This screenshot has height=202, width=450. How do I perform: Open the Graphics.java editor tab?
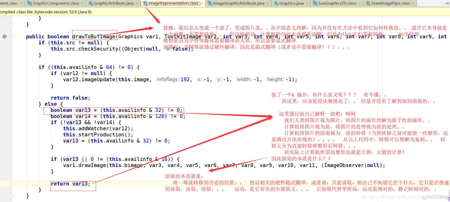pyautogui.click(x=291, y=3)
